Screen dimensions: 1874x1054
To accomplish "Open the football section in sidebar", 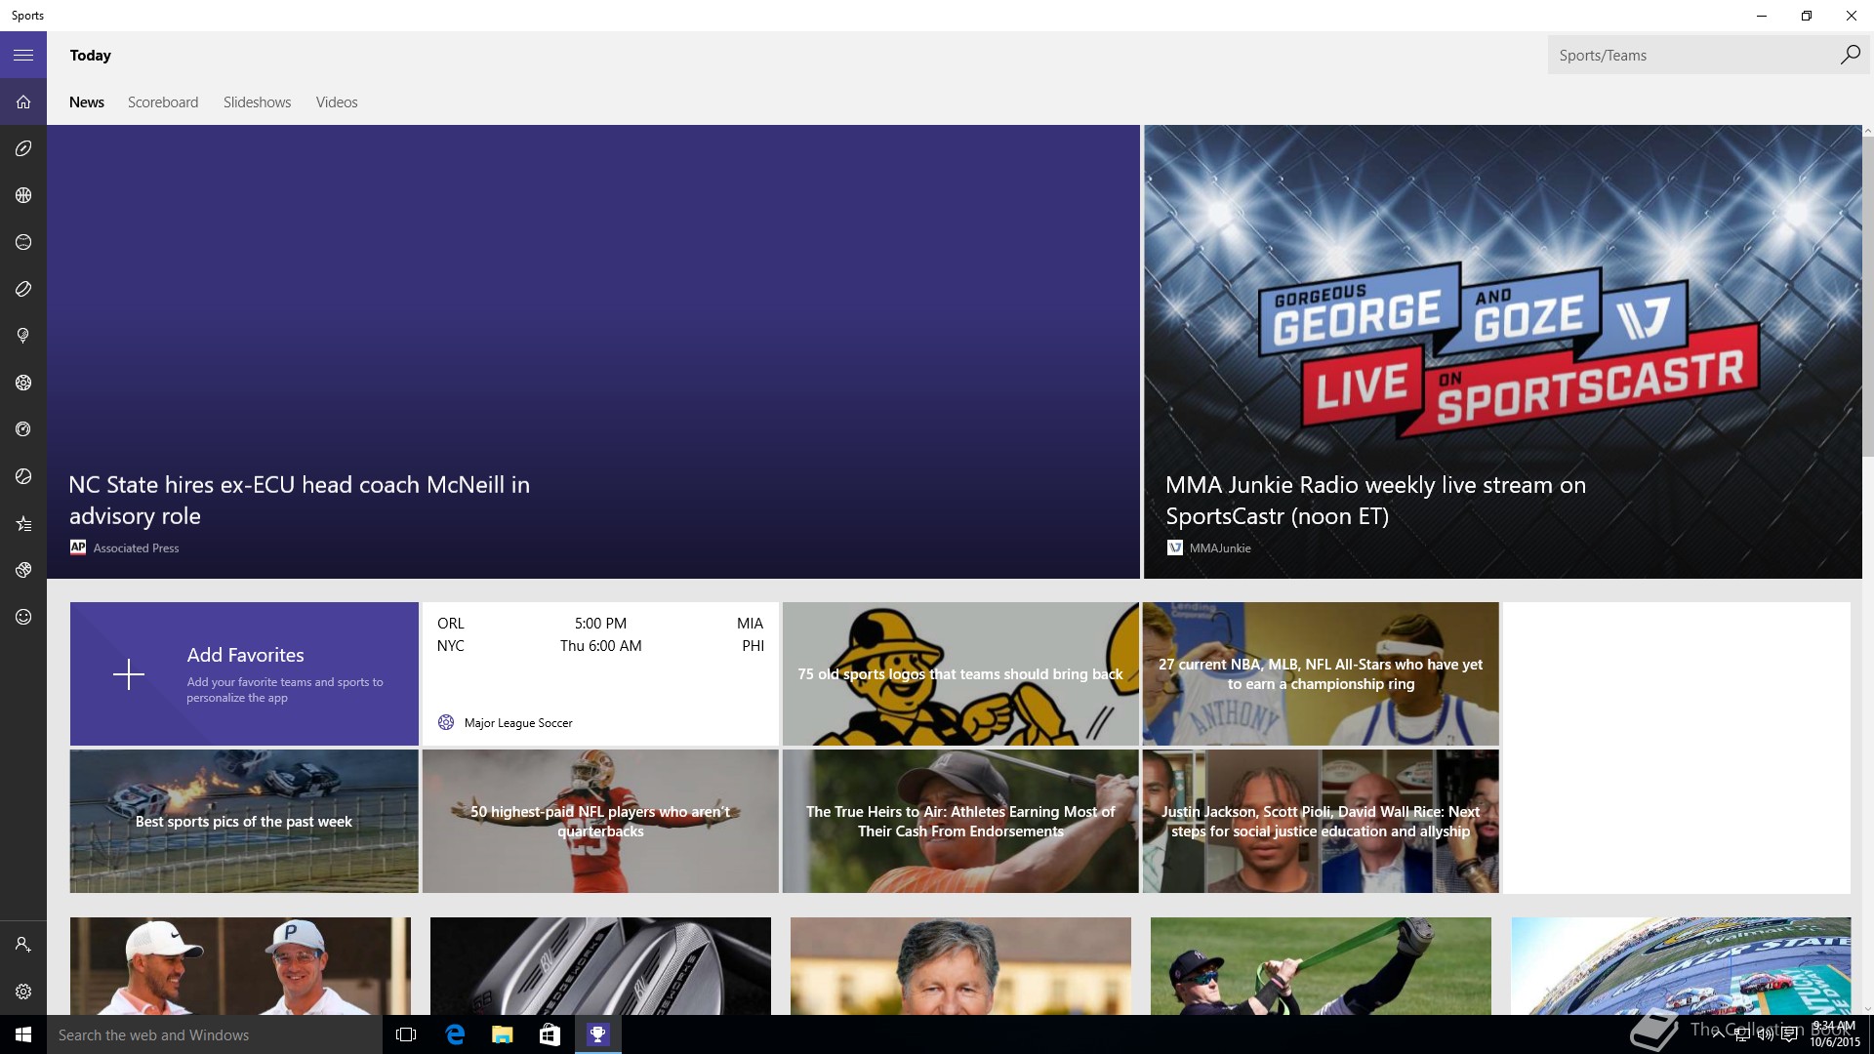I will (x=23, y=148).
